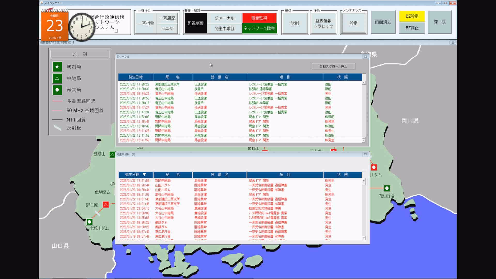Open the green ネットワーク障害 tab
Viewport: 496px width, 279px height.
point(259,28)
